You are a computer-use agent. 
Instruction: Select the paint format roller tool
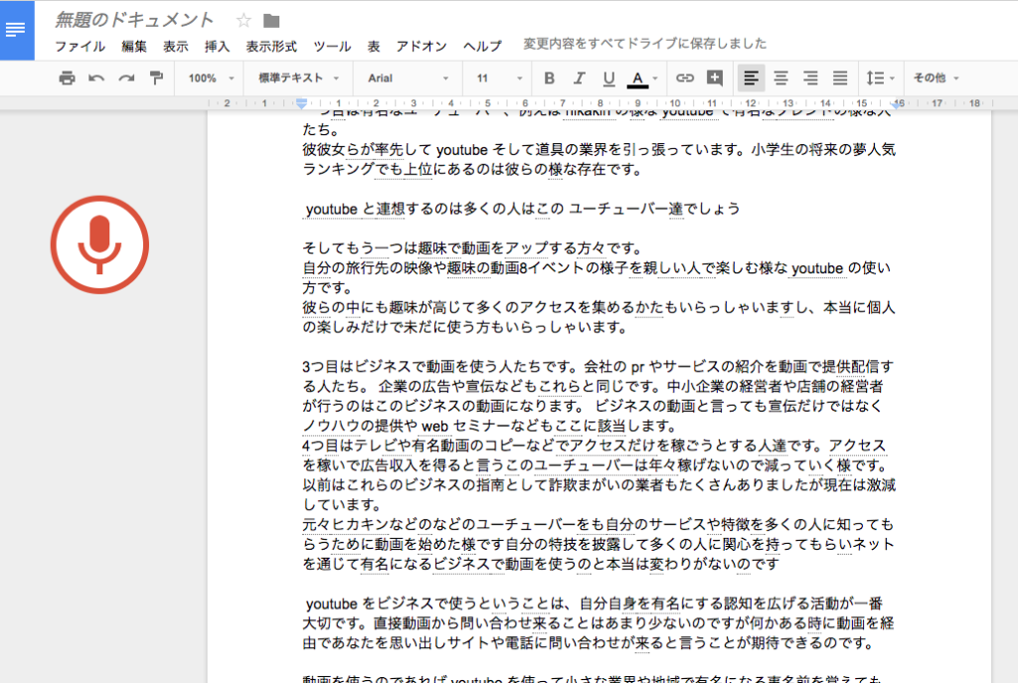coord(156,78)
